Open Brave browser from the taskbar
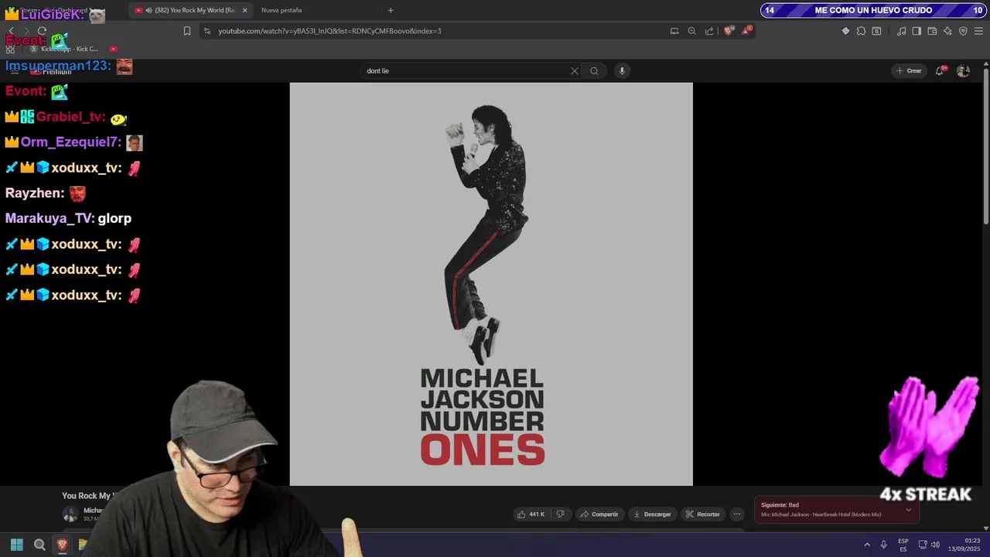The height and width of the screenshot is (557, 990). tap(62, 545)
